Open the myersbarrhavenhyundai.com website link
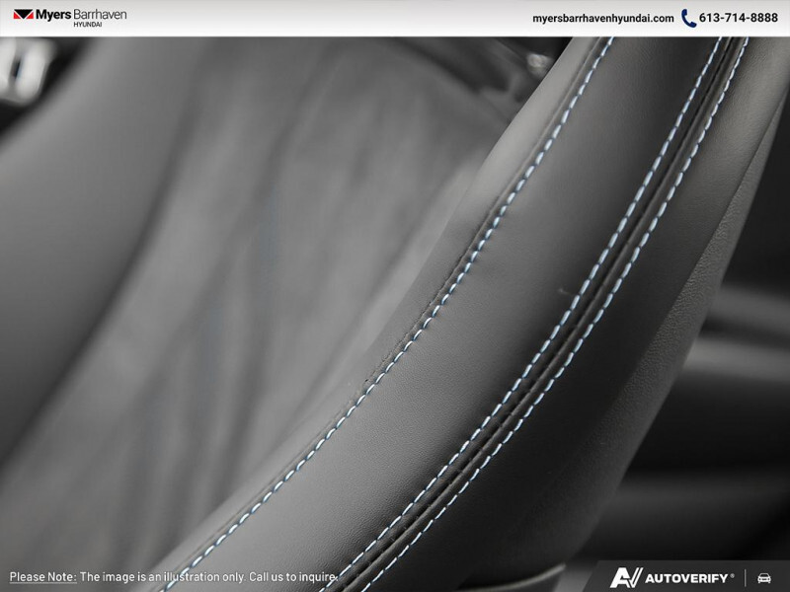790x592 pixels. click(602, 18)
